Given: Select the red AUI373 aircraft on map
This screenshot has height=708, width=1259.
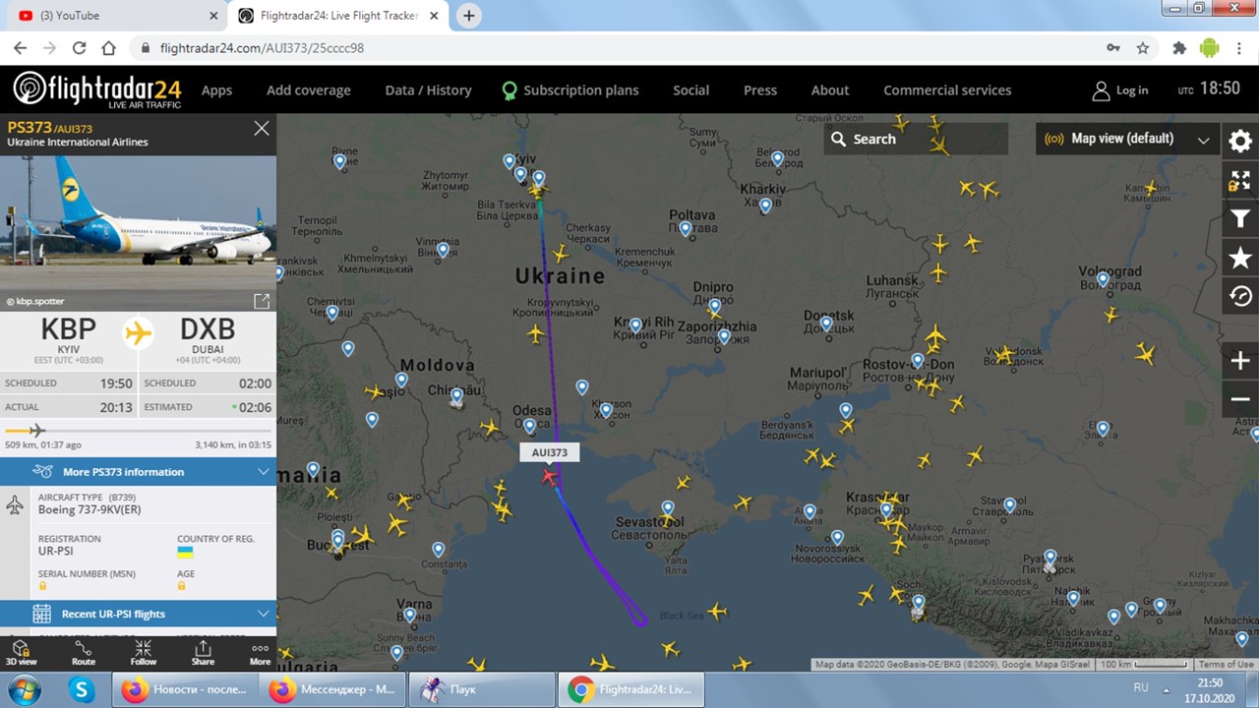Looking at the screenshot, I should pos(549,477).
